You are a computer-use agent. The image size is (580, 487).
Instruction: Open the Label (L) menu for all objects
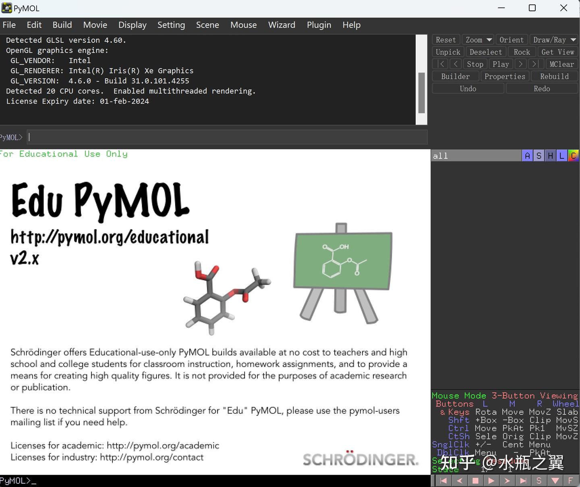(561, 156)
